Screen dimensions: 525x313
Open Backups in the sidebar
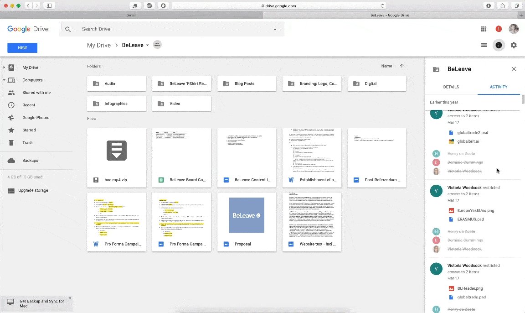[30, 161]
